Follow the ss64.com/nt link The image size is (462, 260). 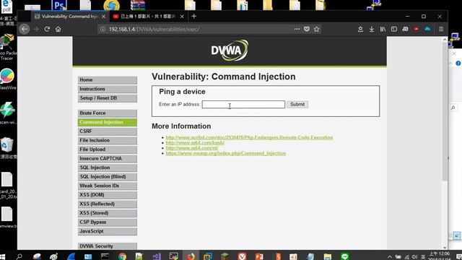pos(192,148)
